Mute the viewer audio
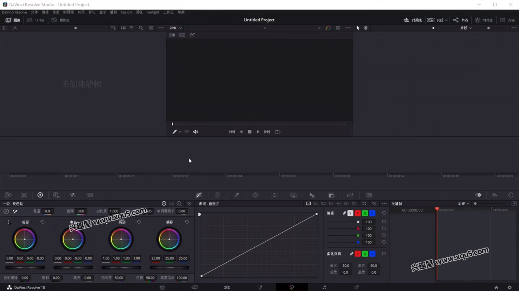 tap(196, 132)
